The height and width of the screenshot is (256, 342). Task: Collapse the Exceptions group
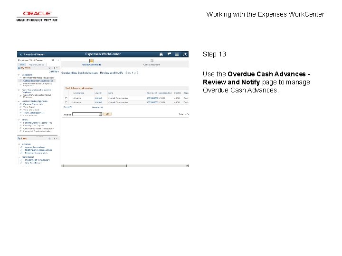point(19,75)
